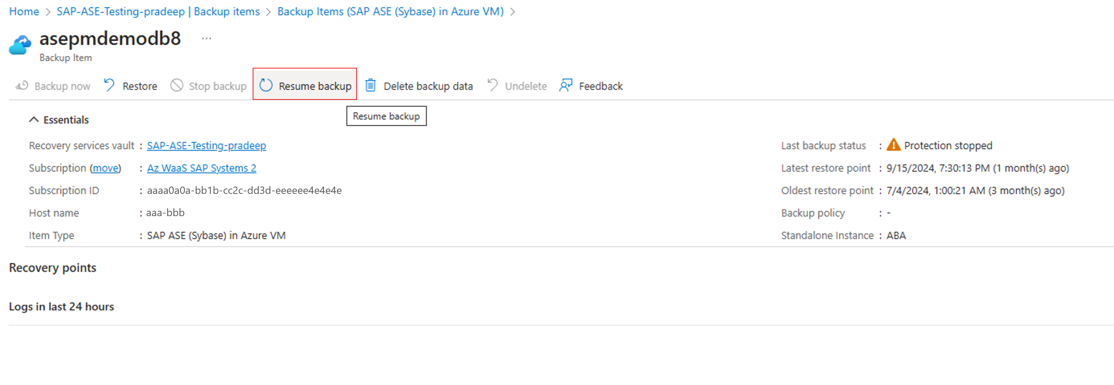The height and width of the screenshot is (385, 1114).
Task: Click the Restore toolbar label
Action: (140, 86)
